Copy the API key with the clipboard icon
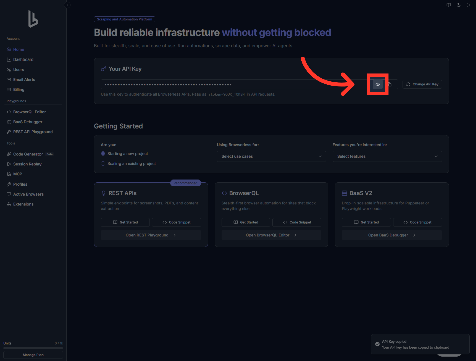This screenshot has width=476, height=361. 390,84
